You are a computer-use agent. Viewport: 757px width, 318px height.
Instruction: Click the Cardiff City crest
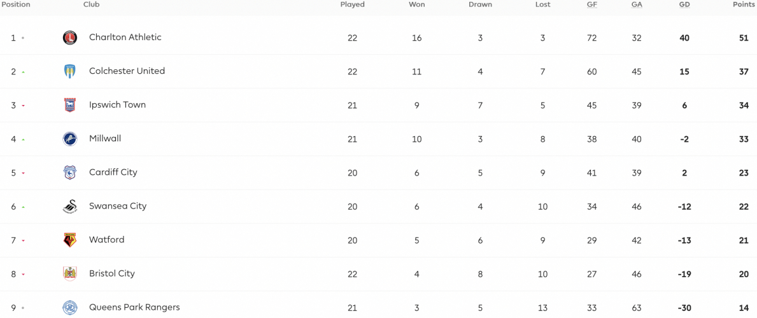70,173
